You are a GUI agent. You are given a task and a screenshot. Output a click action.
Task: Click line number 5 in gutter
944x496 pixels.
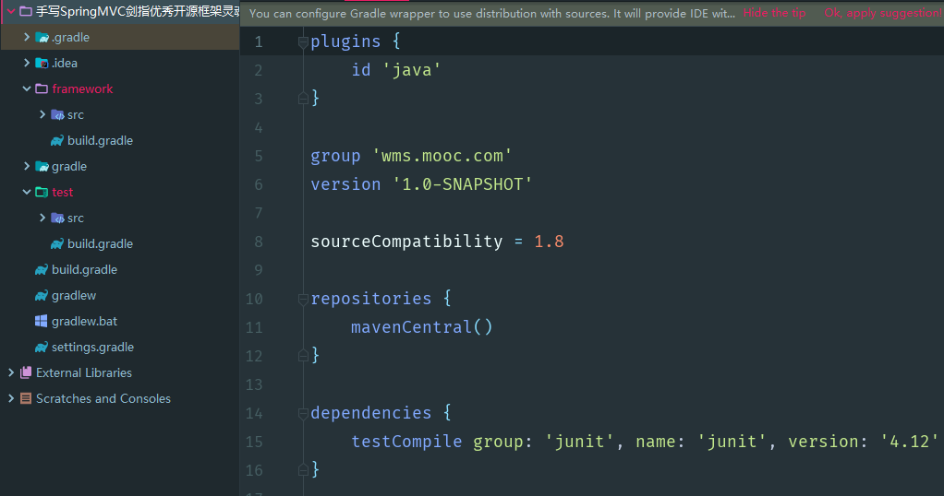pos(259,157)
